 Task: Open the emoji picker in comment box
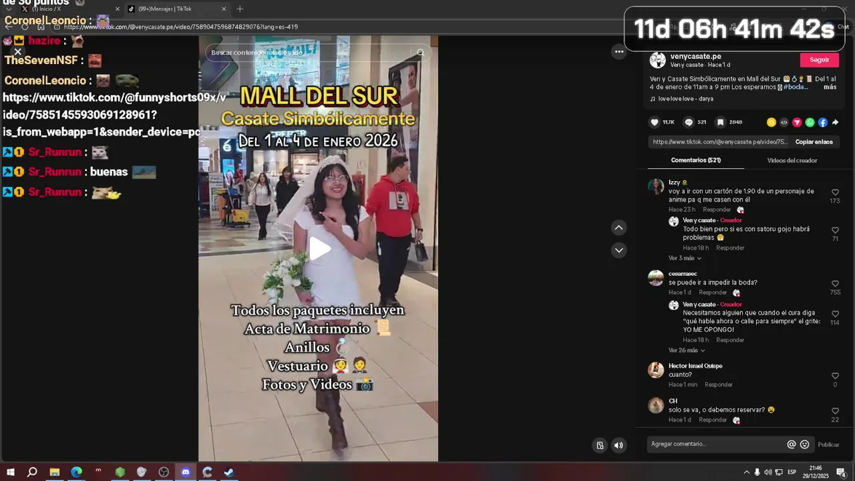click(x=804, y=444)
